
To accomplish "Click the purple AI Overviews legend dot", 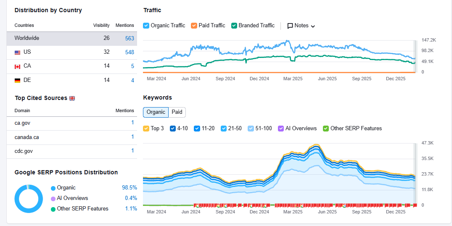I will (53, 199).
